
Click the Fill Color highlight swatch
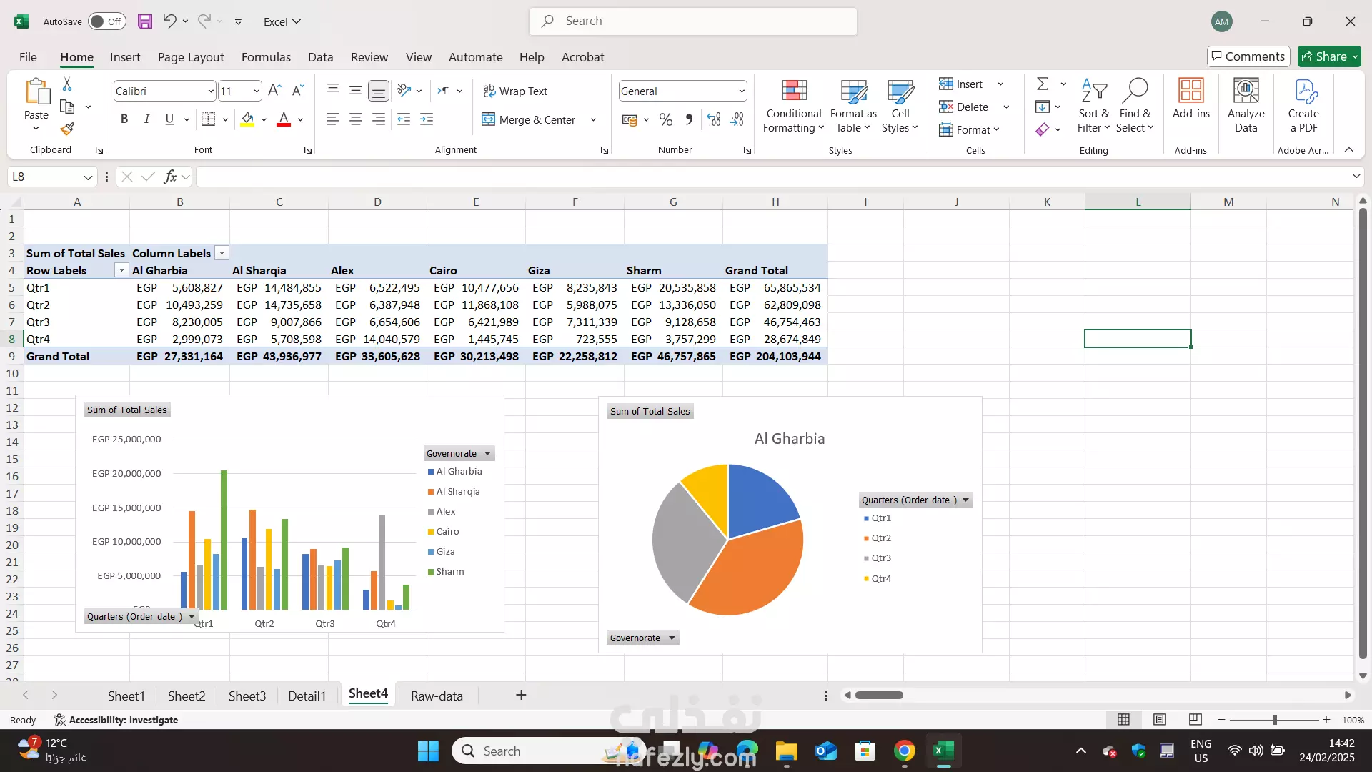click(x=247, y=119)
